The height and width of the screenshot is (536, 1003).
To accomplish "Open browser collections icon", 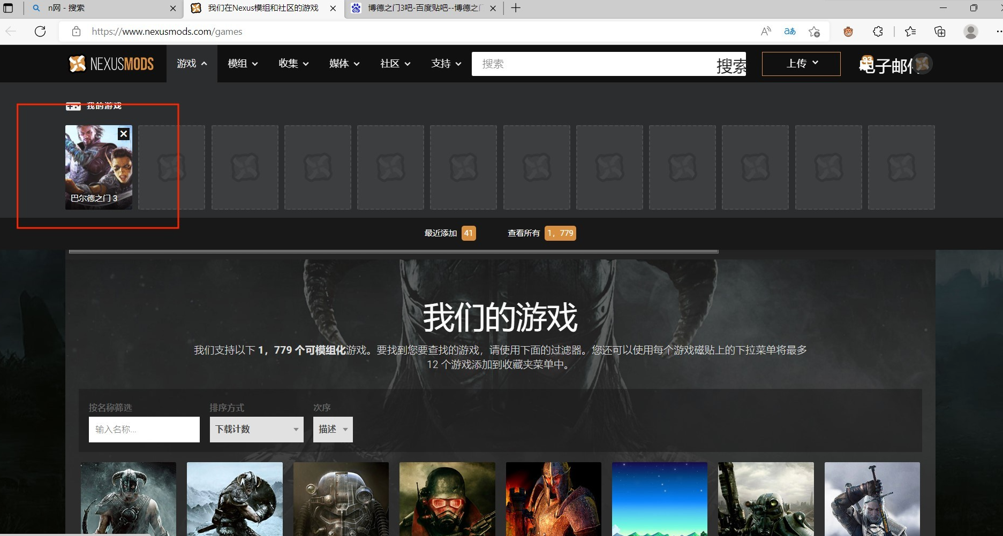I will (940, 32).
